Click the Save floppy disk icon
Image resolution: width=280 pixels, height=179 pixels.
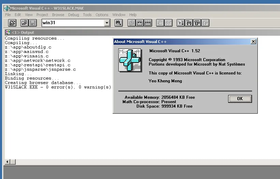click(33, 23)
